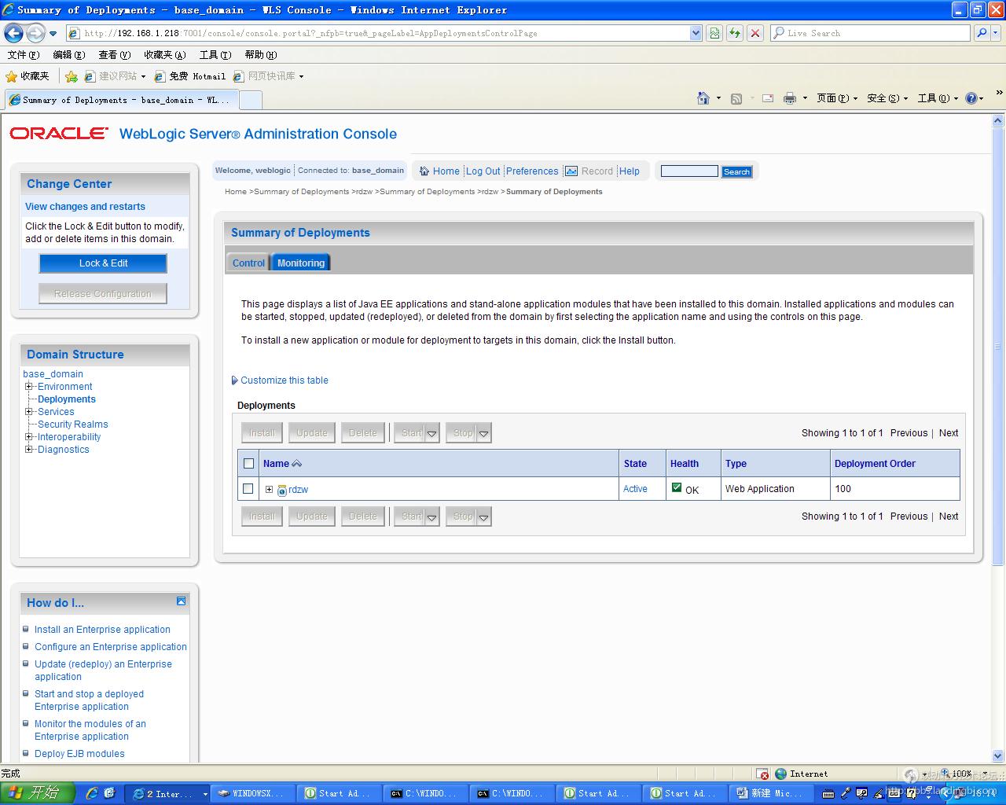
Task: Click the Home icon in console toolbar
Action: tap(424, 171)
